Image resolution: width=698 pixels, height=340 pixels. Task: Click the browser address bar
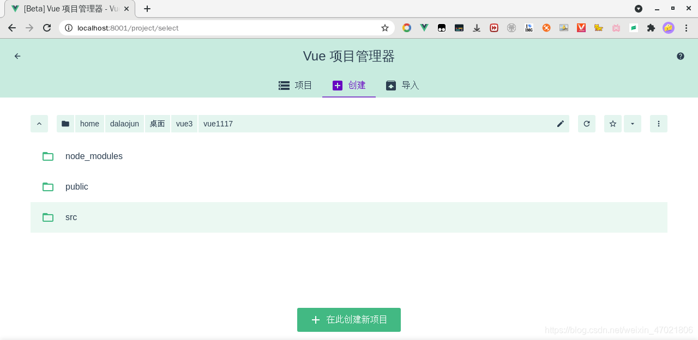tap(218, 28)
